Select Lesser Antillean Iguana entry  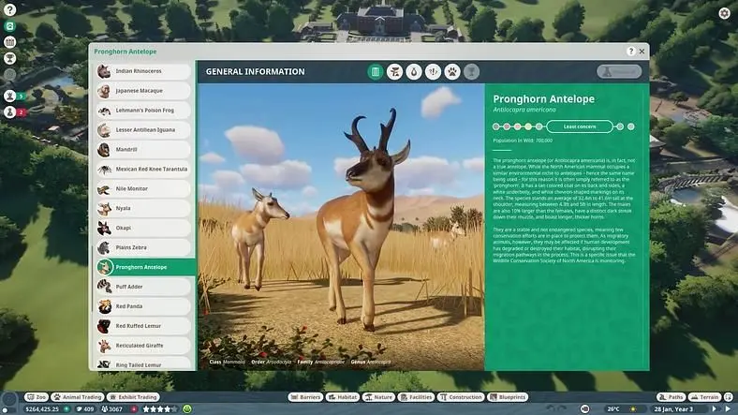[x=143, y=130]
